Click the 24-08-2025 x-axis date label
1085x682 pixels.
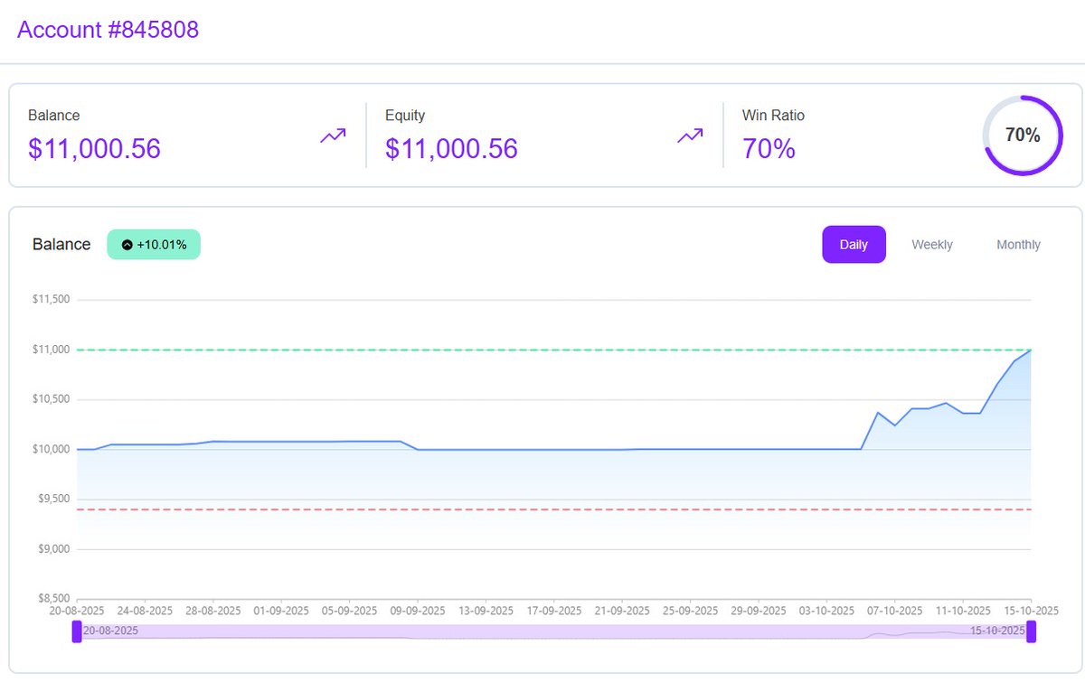(x=145, y=611)
